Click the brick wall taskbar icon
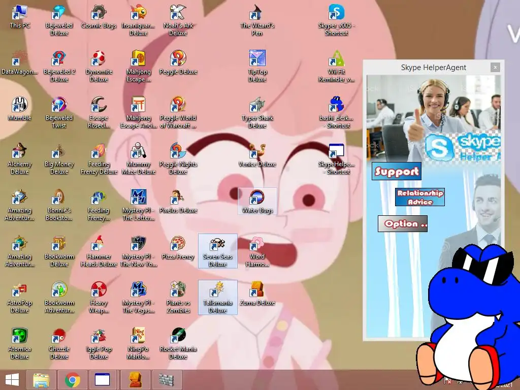This screenshot has width=520, height=390. 167,380
